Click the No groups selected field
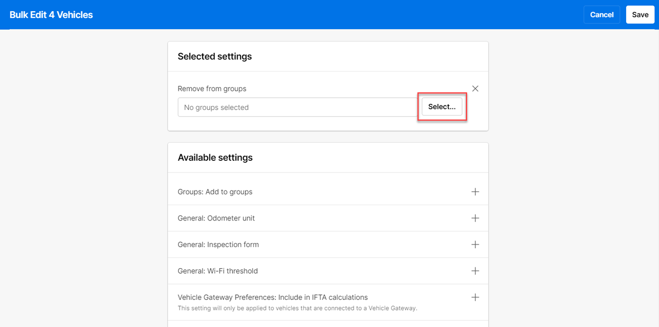The height and width of the screenshot is (327, 659). (x=297, y=107)
